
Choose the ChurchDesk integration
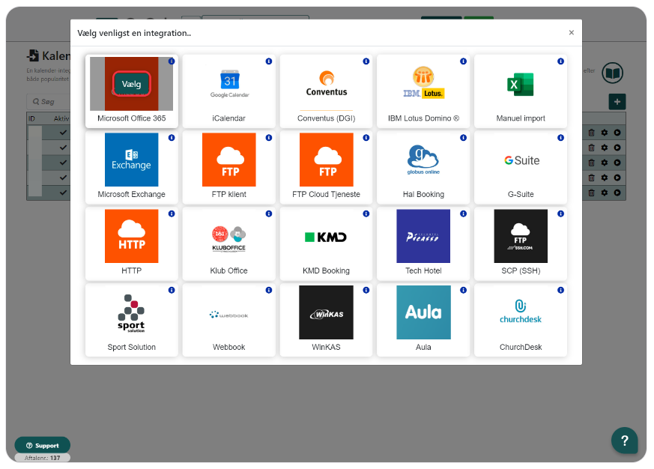pyautogui.click(x=521, y=320)
